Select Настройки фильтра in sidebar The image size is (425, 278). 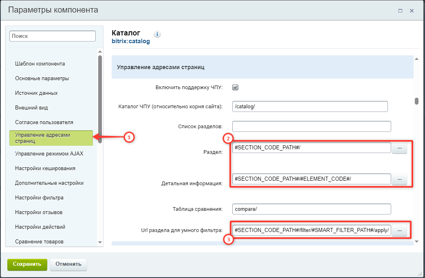tap(39, 197)
